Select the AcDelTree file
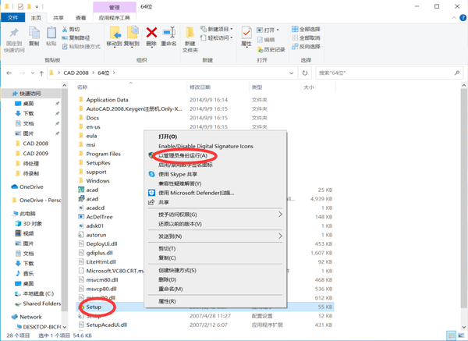468x341 pixels. coord(99,217)
